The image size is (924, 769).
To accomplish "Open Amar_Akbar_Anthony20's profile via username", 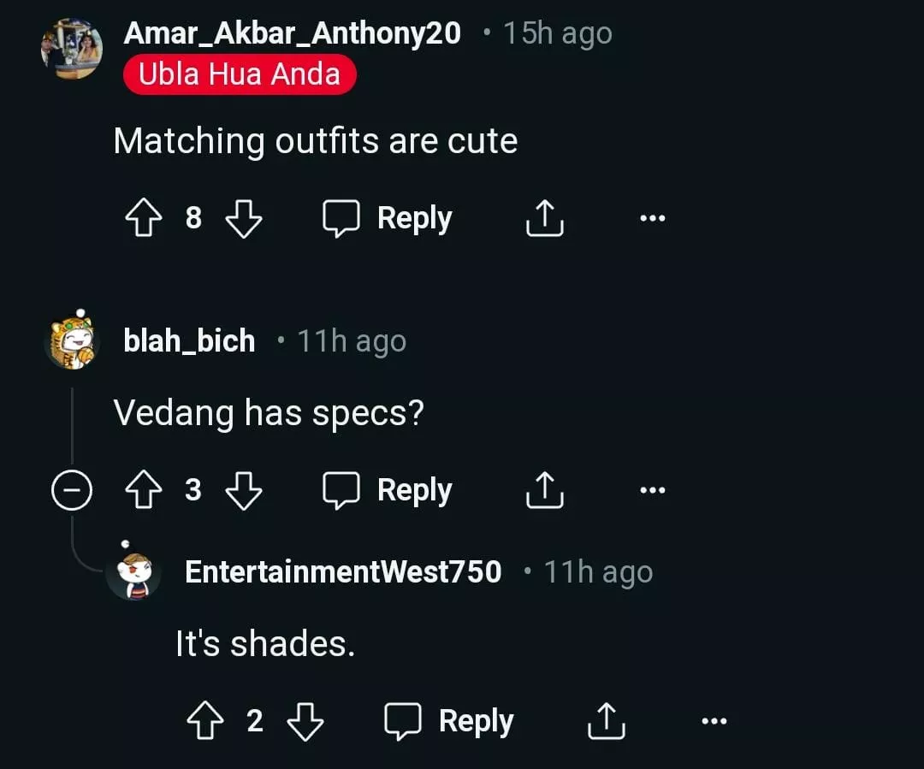I will tap(292, 33).
